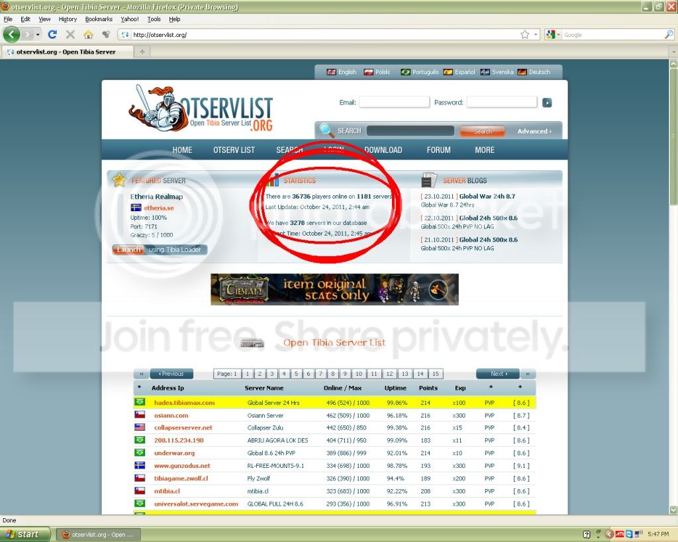Image resolution: width=678 pixels, height=542 pixels.
Task: Click the Firefox back arrow button
Action: 12,34
